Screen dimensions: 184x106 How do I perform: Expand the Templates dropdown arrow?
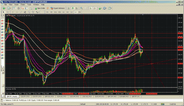pos(111,8)
